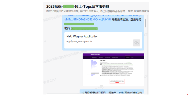Click the apply.wagner.nyu.edu address text
188x95 pixels.
coord(79,41)
